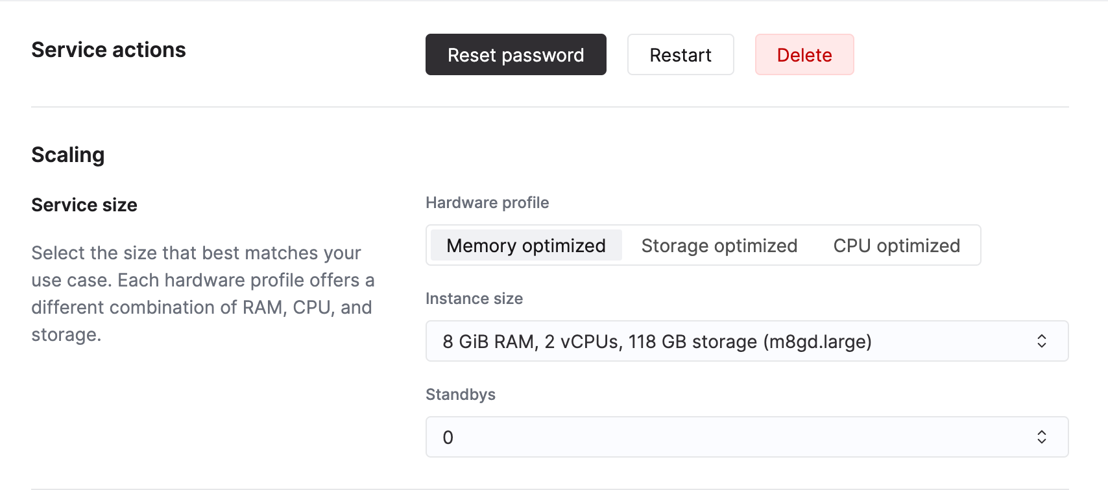Click the Reset password button
Image resolution: width=1108 pixels, height=490 pixels.
pos(516,55)
